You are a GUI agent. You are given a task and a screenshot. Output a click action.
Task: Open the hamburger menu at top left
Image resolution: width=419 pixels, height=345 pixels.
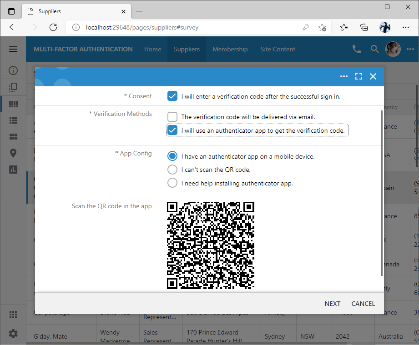coord(13,49)
